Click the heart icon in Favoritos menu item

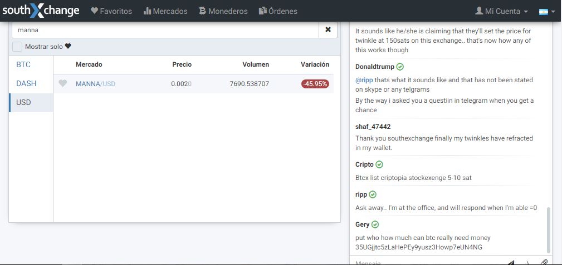[94, 11]
